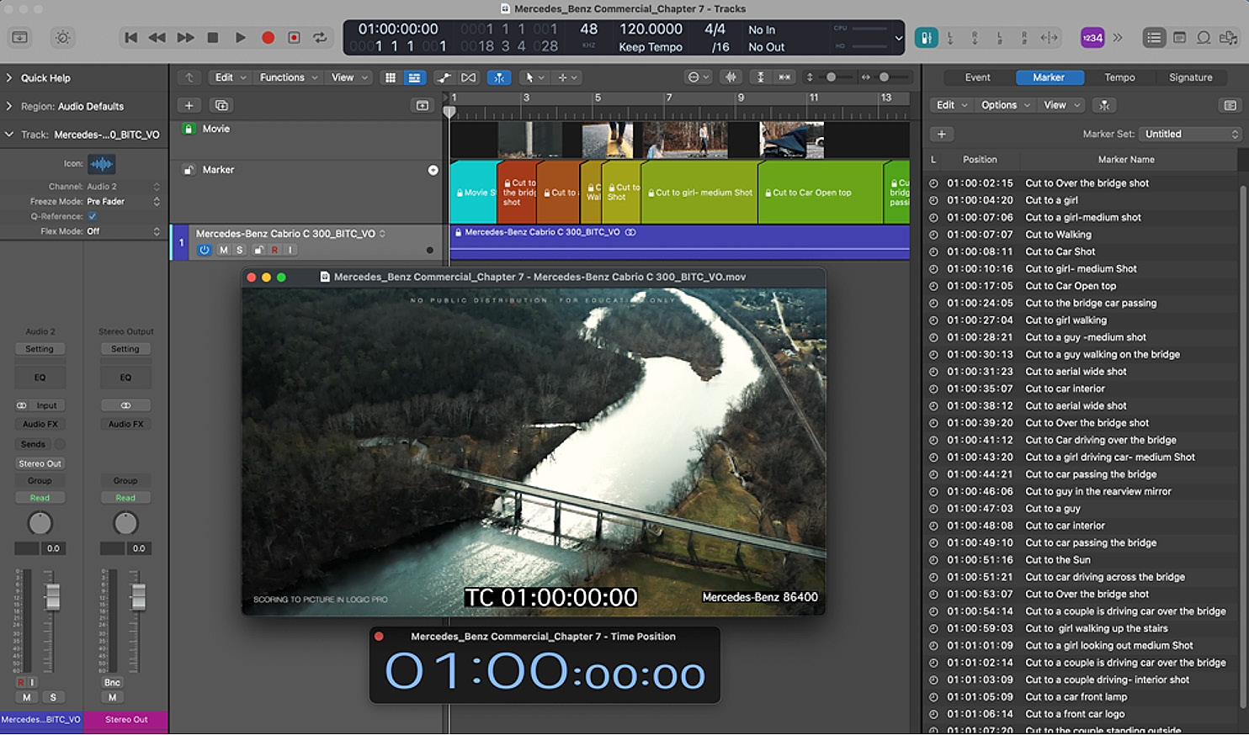The width and height of the screenshot is (1249, 735).
Task: Toggle the green lock on Movie track
Action: (x=189, y=129)
